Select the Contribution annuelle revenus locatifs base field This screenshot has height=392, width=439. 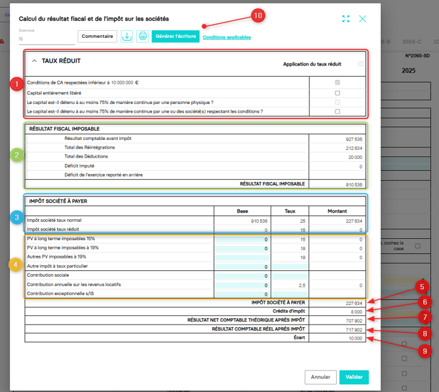click(x=242, y=285)
